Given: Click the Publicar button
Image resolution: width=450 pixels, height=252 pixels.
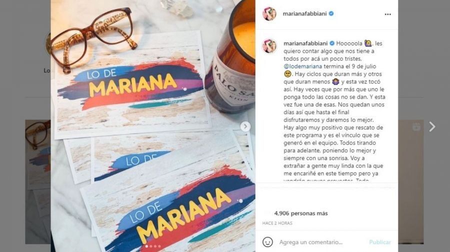Looking at the screenshot, I should (379, 242).
